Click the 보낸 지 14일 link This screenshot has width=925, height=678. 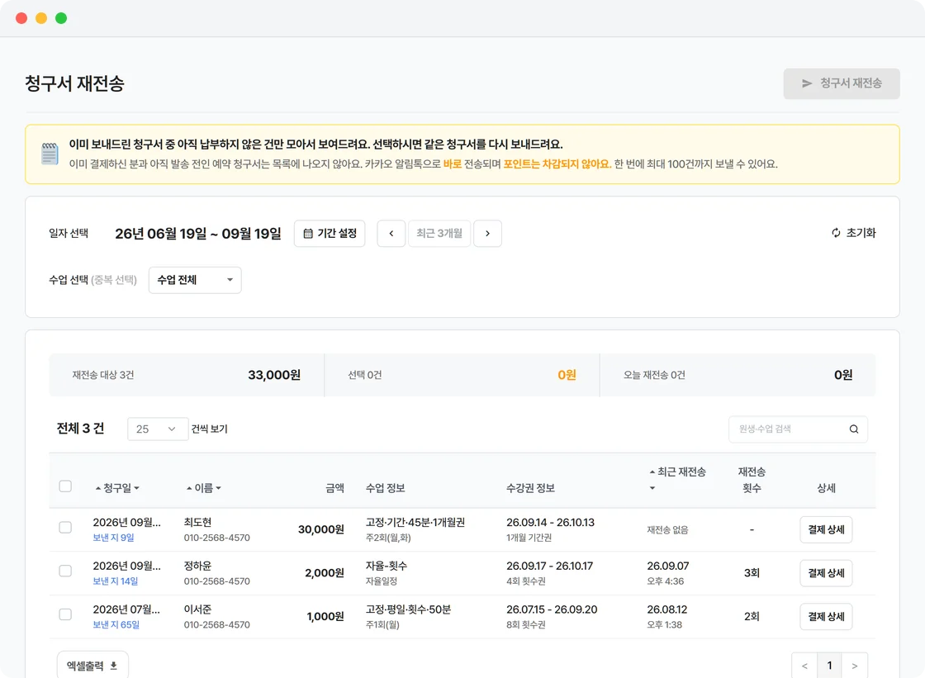tap(115, 581)
